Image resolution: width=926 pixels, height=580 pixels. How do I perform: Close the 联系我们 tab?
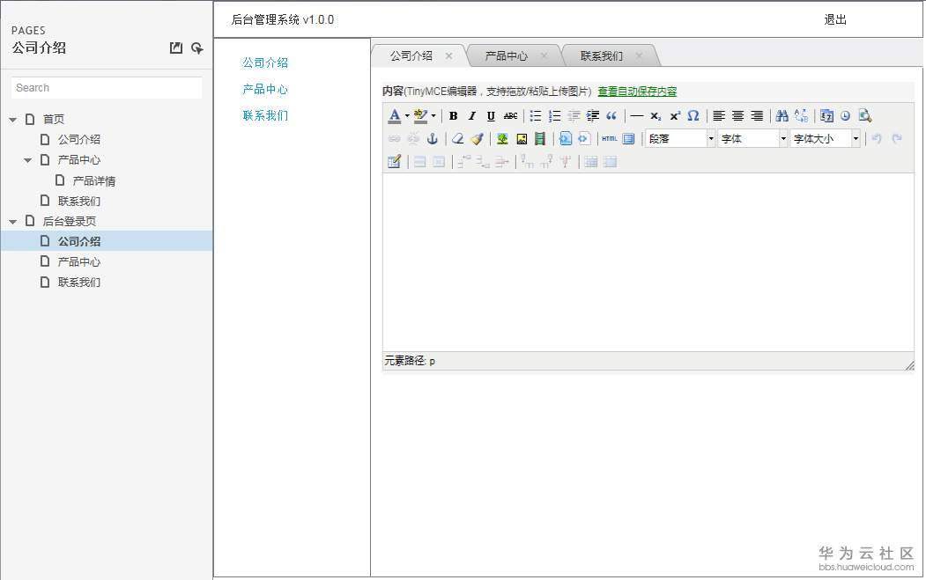639,56
